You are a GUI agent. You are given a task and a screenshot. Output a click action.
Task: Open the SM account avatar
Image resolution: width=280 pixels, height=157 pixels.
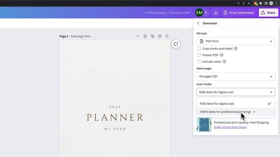pyautogui.click(x=199, y=13)
